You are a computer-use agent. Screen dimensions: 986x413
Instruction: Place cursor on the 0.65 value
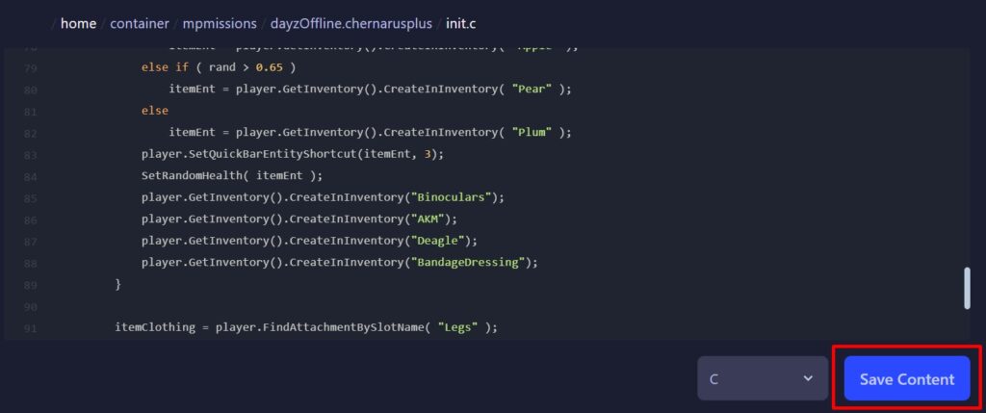(271, 67)
